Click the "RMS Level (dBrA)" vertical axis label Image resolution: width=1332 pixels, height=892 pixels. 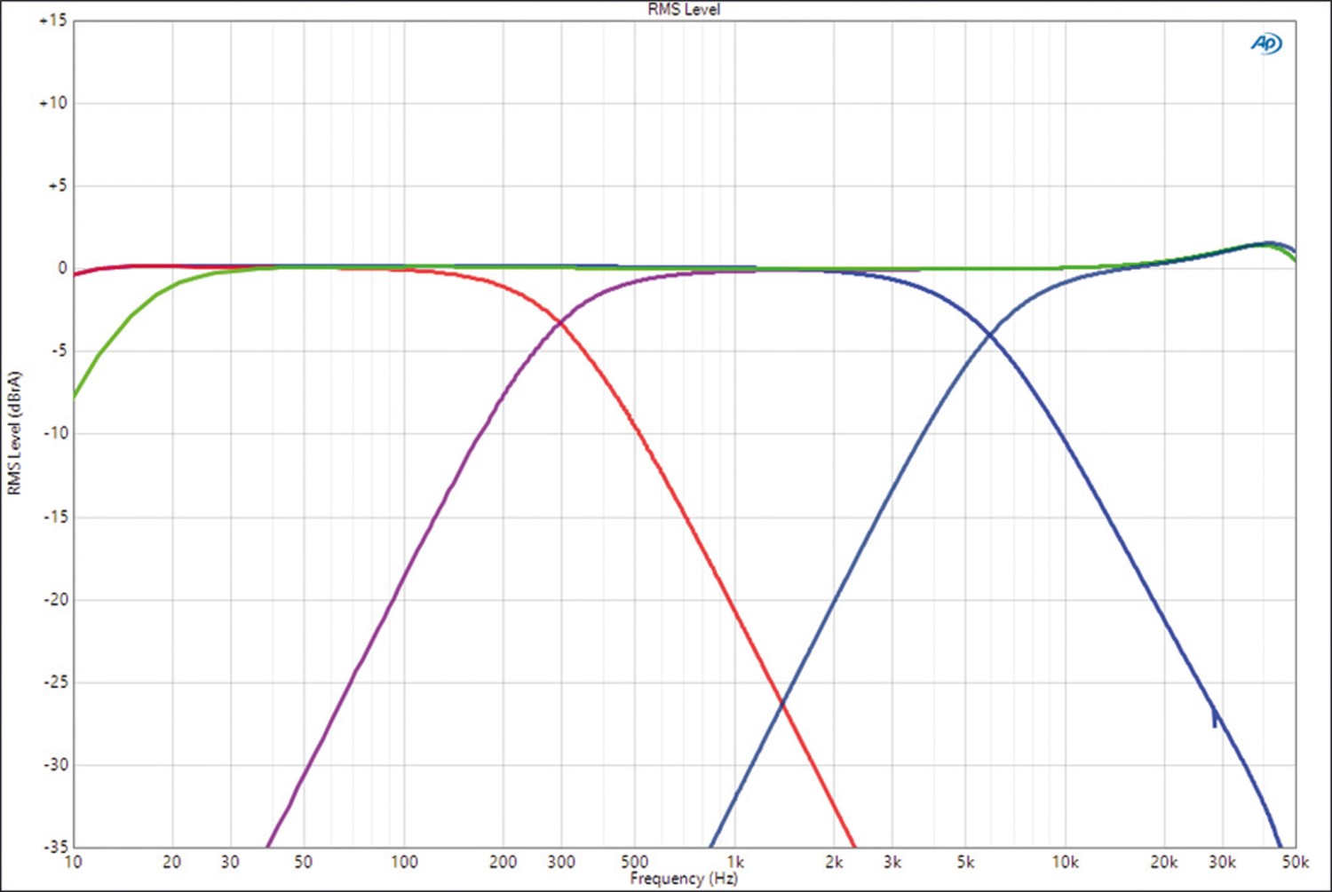click(14, 433)
